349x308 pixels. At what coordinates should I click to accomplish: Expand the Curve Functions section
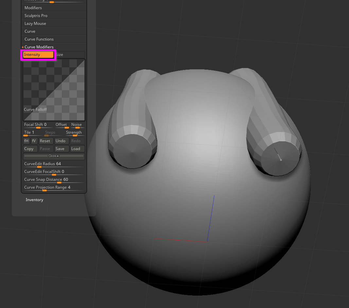(x=39, y=39)
